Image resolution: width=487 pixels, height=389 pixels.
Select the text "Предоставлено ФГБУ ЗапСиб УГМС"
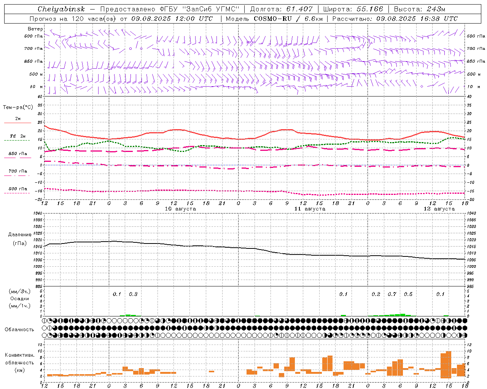(170, 9)
